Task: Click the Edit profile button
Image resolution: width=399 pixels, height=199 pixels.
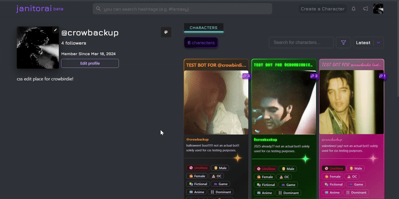Action: point(90,63)
